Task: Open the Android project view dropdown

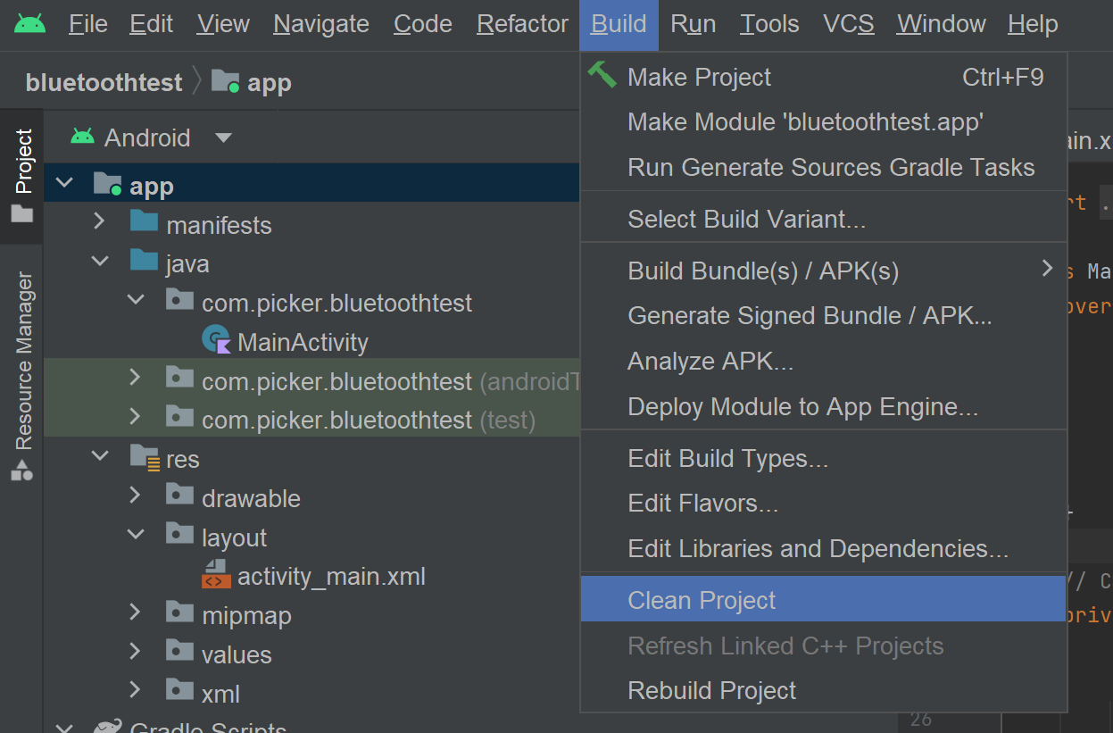Action: tap(222, 138)
